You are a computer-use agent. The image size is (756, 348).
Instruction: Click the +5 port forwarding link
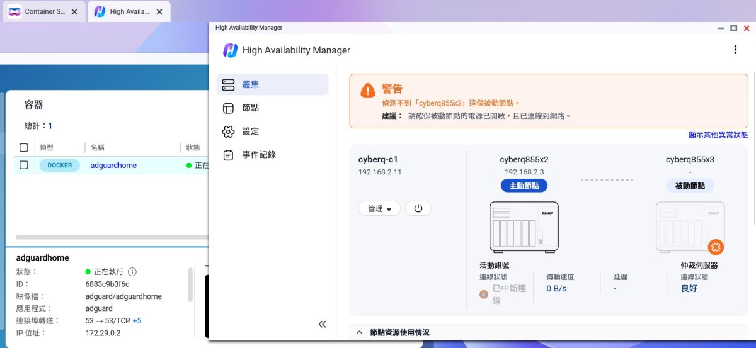(x=137, y=320)
